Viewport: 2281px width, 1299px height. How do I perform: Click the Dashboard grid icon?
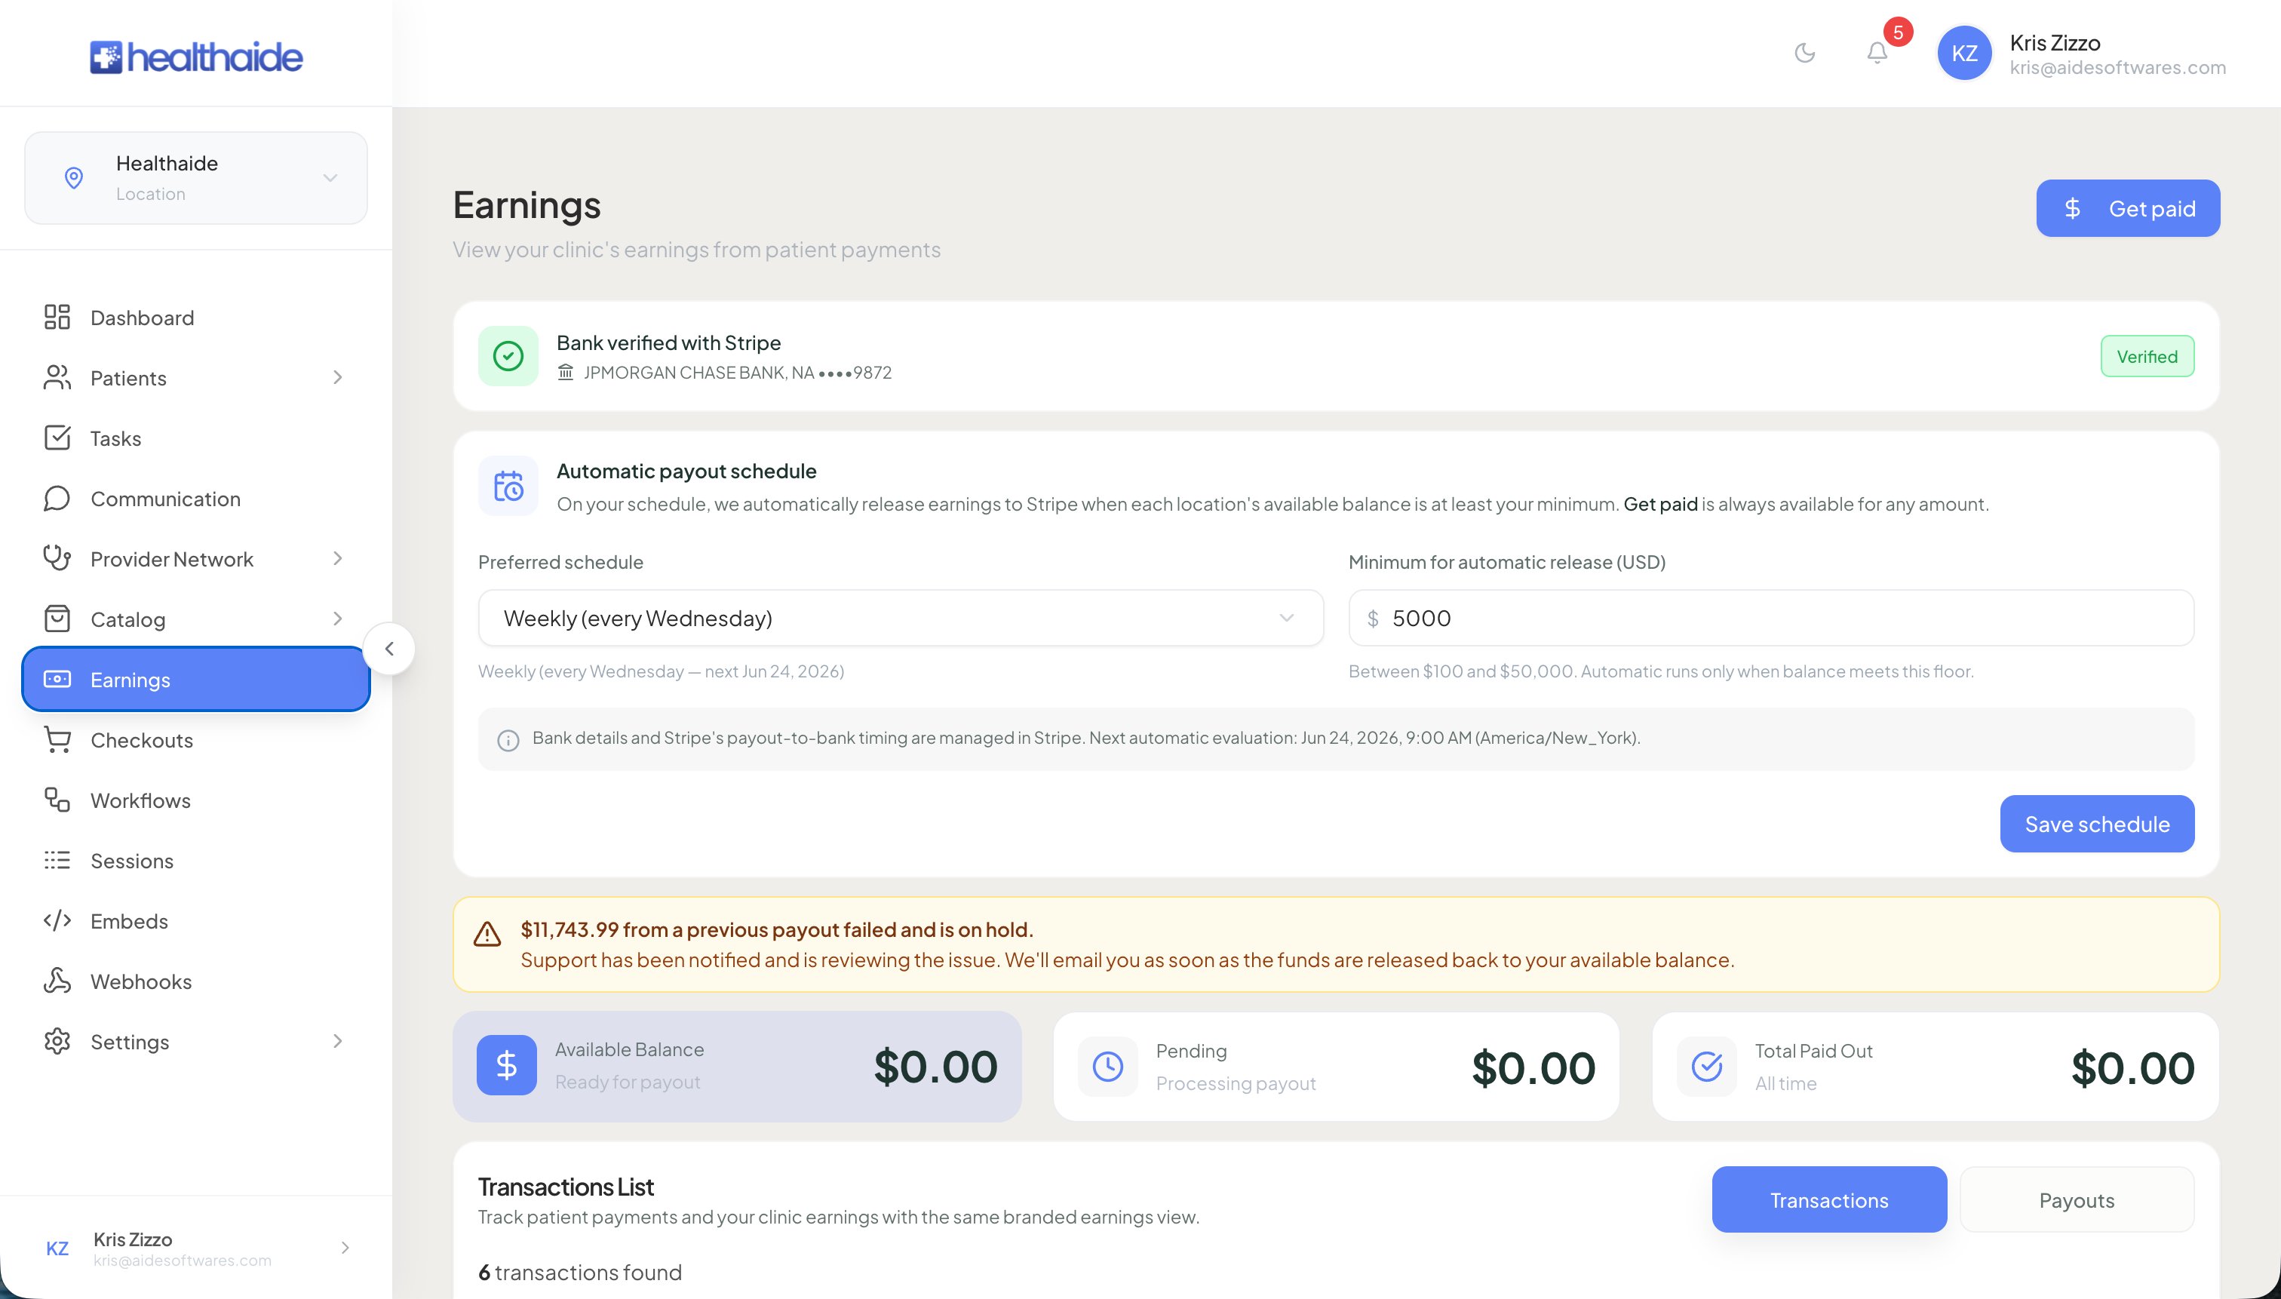pyautogui.click(x=57, y=318)
